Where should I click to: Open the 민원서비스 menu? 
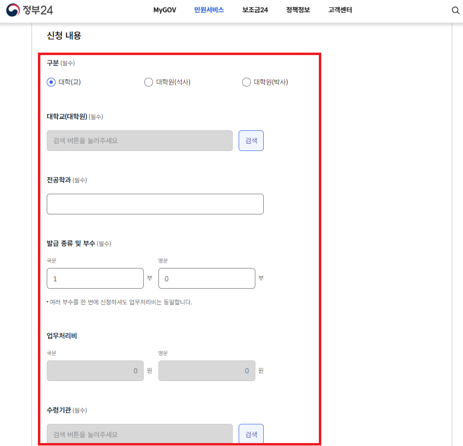209,10
